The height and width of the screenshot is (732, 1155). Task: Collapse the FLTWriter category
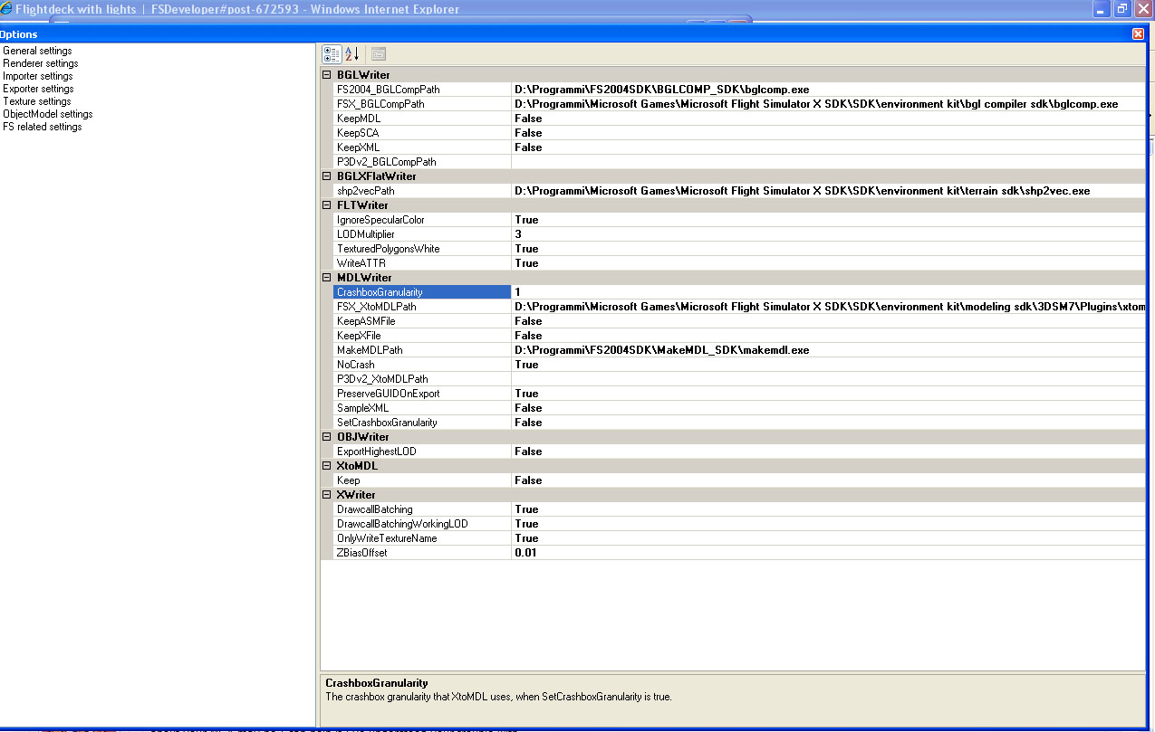coord(327,205)
